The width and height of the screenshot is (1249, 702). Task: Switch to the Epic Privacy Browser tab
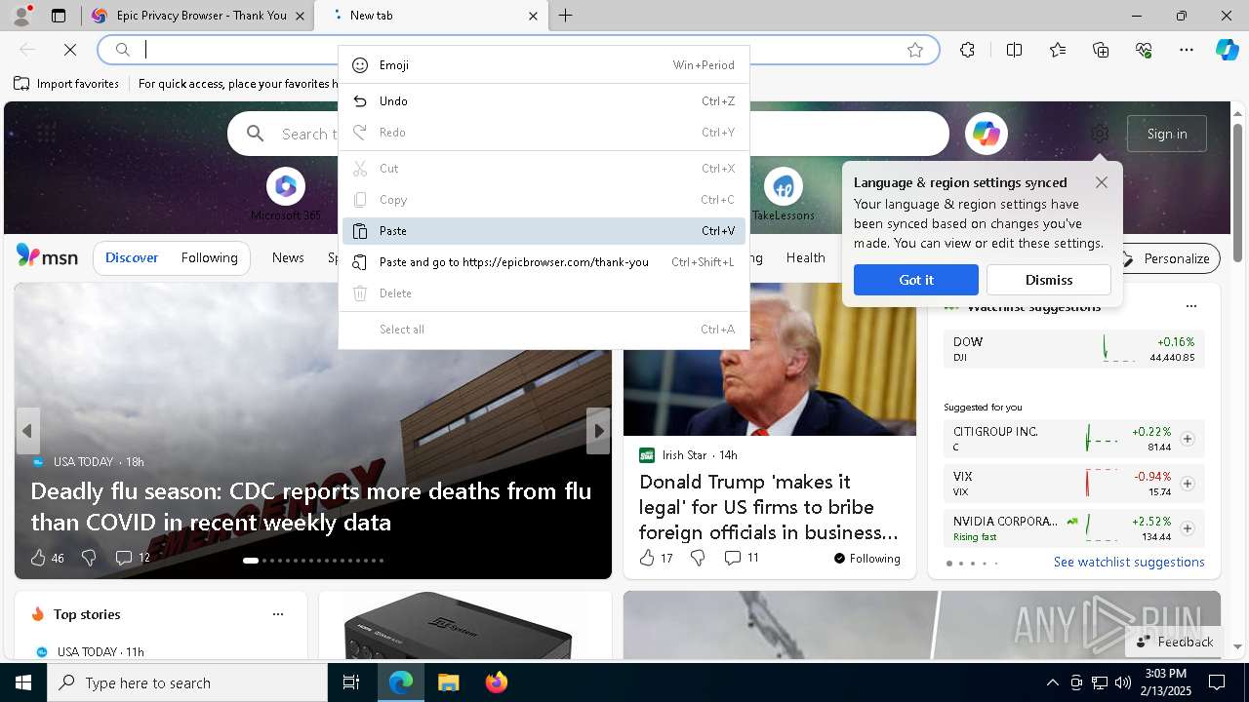pos(196,16)
